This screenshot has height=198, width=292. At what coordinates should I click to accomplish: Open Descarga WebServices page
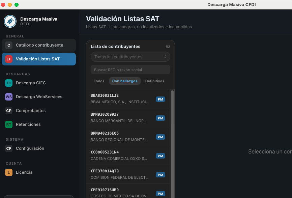pyautogui.click(x=39, y=97)
